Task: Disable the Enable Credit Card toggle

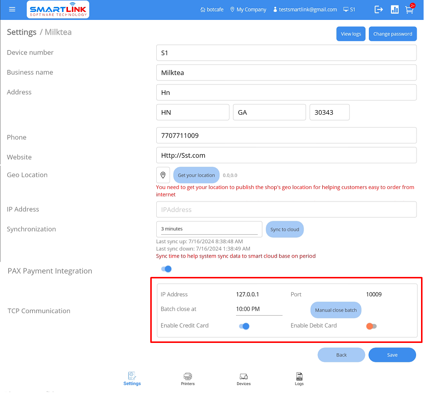Action: click(243, 326)
